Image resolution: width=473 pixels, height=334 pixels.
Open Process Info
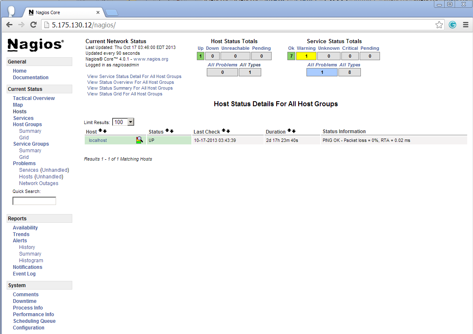click(28, 308)
